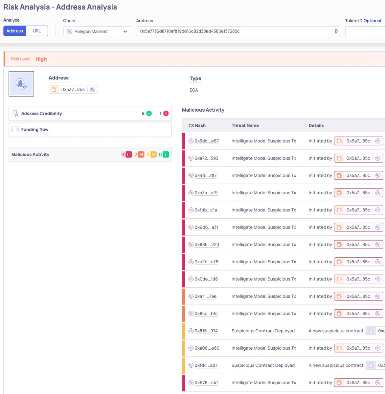Viewport: 385px width, 394px height.
Task: Click 0x5a7...85c initiator in 0x0de...1d6 row
Action: [x=358, y=279]
